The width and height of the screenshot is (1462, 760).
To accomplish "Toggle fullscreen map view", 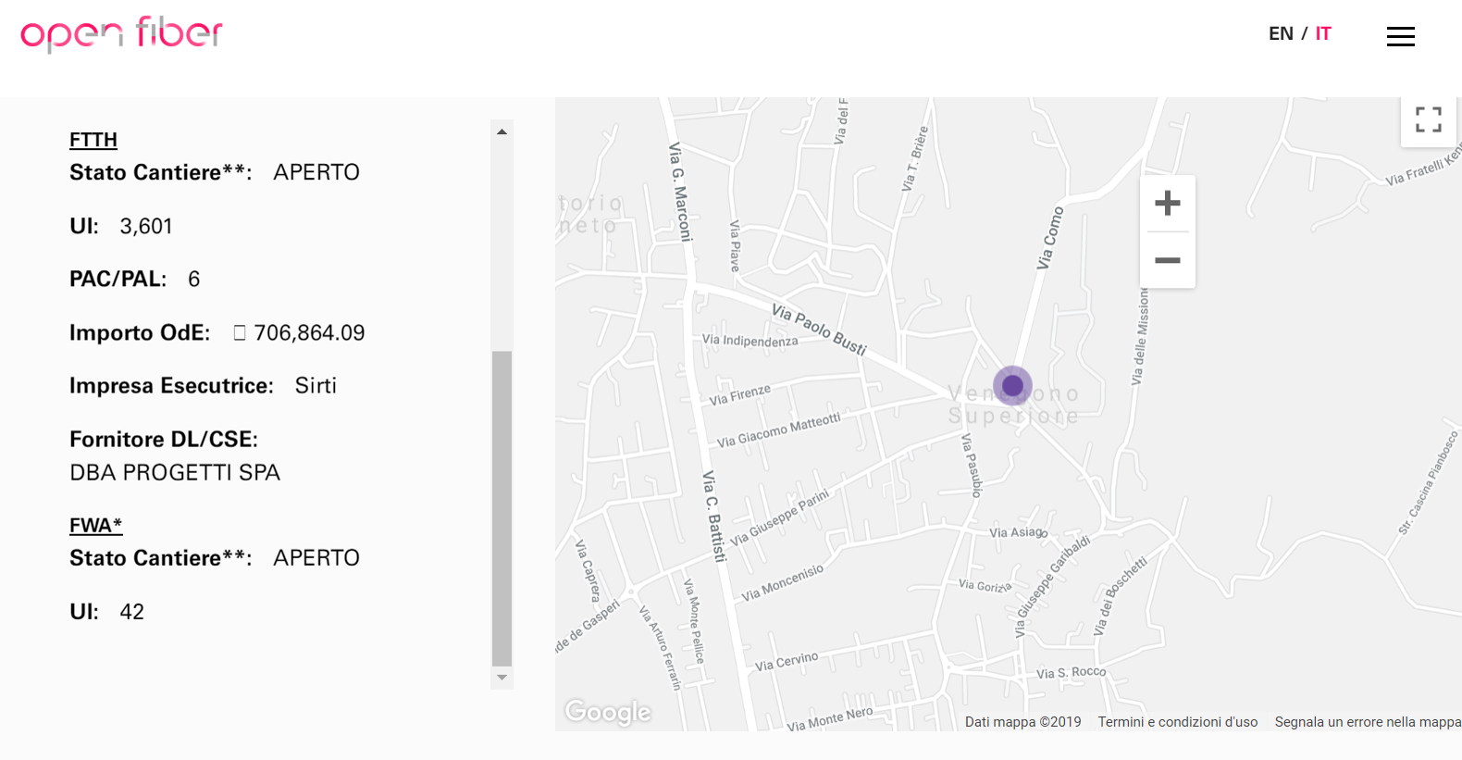I will click(x=1428, y=119).
